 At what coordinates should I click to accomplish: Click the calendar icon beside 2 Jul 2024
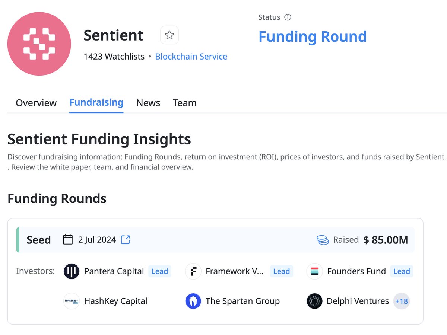coord(68,239)
